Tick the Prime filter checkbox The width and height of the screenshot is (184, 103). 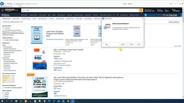(3, 28)
